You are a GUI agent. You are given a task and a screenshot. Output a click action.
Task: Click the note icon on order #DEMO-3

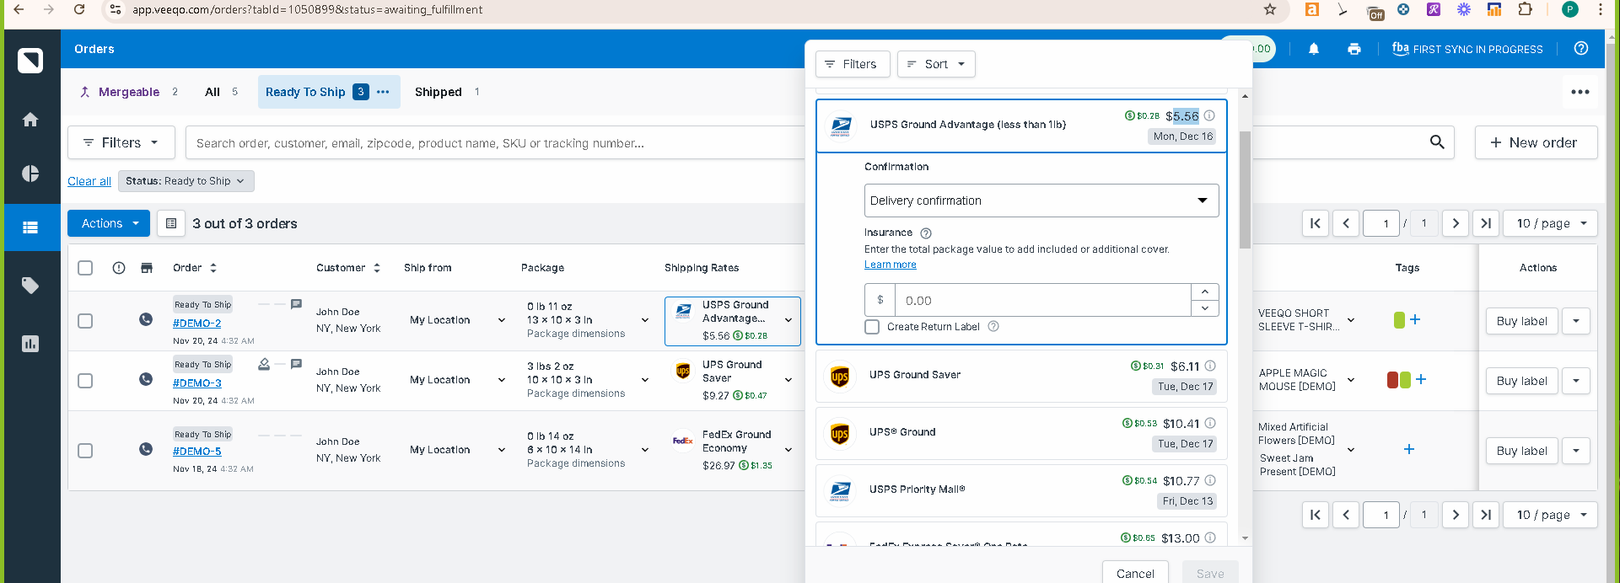tap(296, 364)
